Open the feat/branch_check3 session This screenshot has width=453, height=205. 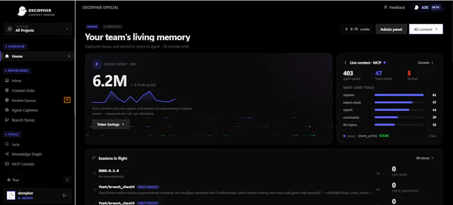click(x=236, y=202)
